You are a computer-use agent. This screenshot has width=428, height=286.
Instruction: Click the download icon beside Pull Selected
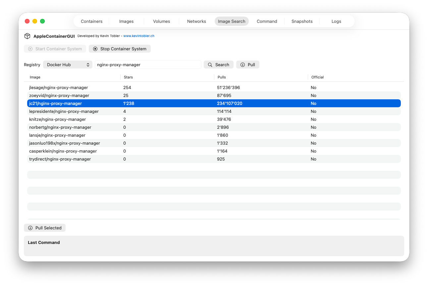click(30, 228)
